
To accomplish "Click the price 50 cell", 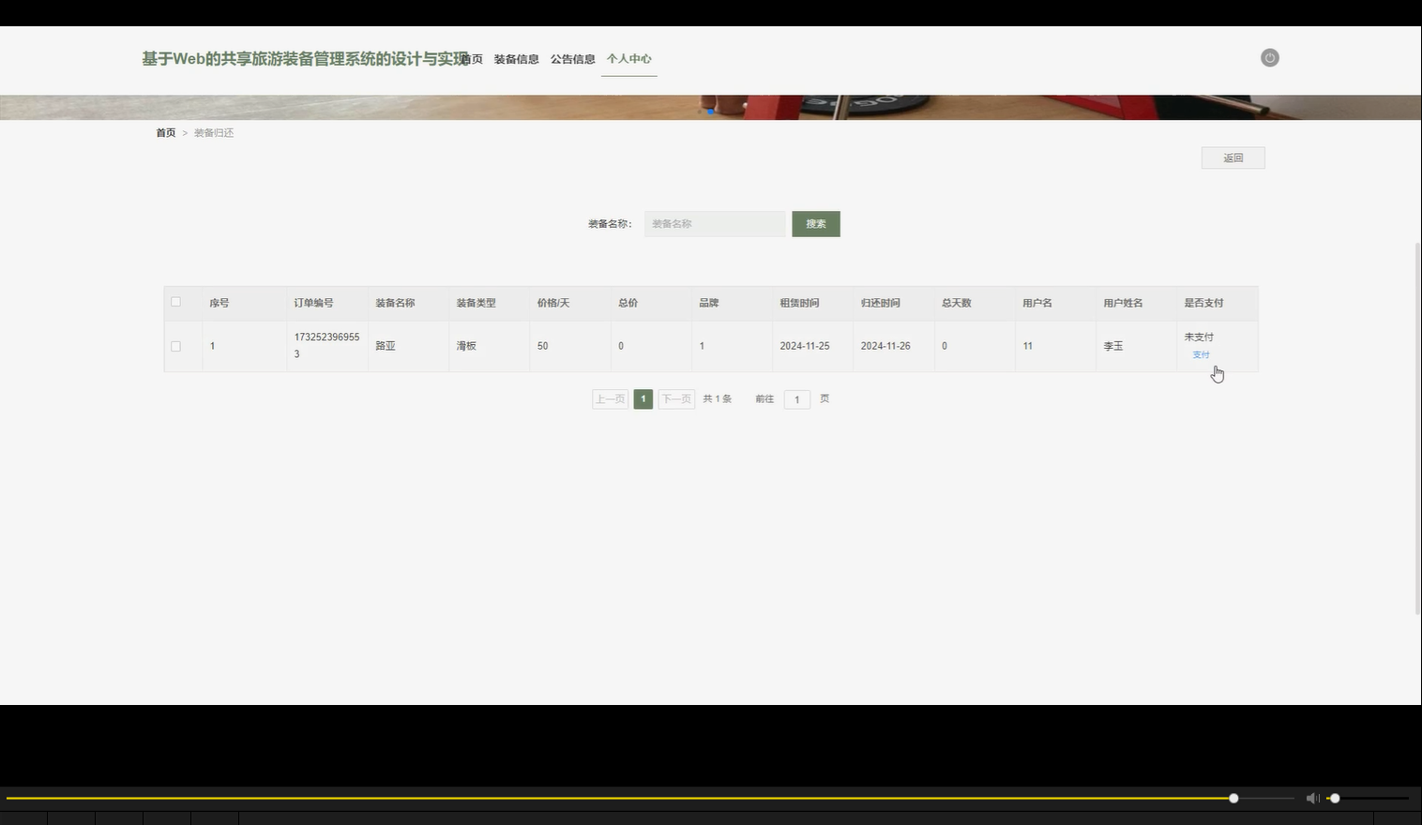I will 543,346.
